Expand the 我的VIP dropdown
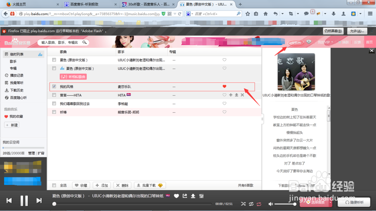The height and width of the screenshot is (211, 376). pyautogui.click(x=325, y=42)
